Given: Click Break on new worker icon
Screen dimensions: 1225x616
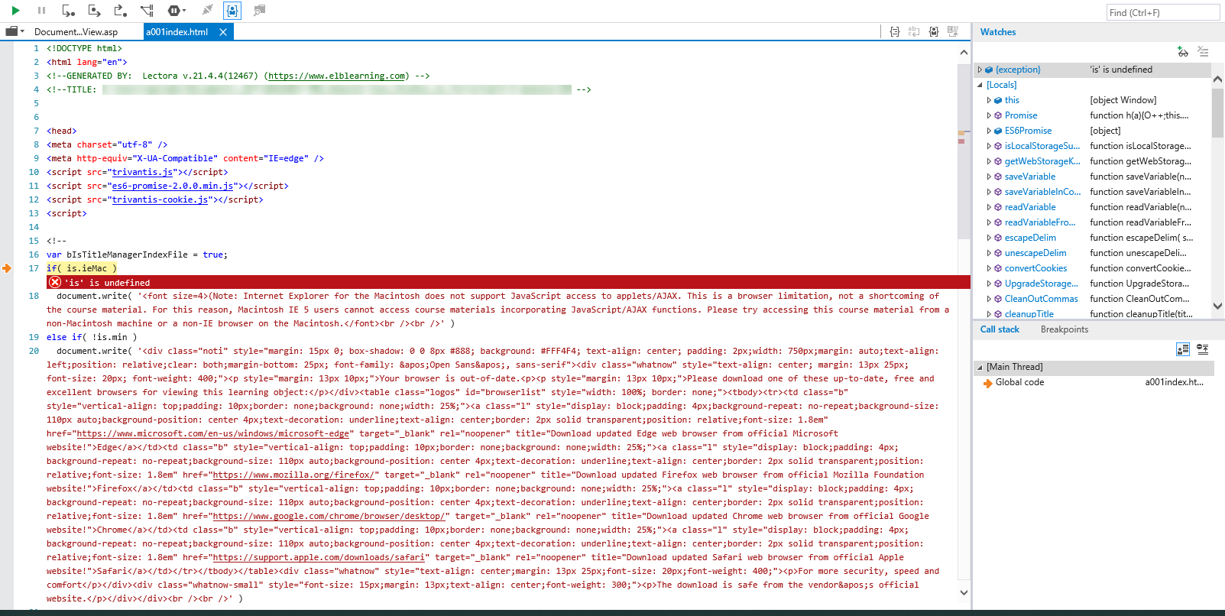Looking at the screenshot, I should (x=147, y=11).
